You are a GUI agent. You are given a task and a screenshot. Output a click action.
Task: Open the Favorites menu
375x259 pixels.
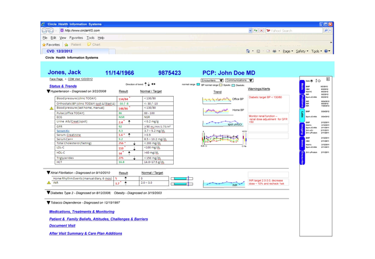[x=76, y=38]
